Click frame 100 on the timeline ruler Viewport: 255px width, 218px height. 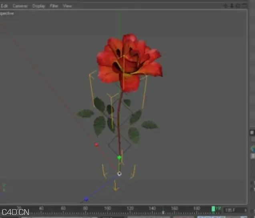click(x=108, y=208)
